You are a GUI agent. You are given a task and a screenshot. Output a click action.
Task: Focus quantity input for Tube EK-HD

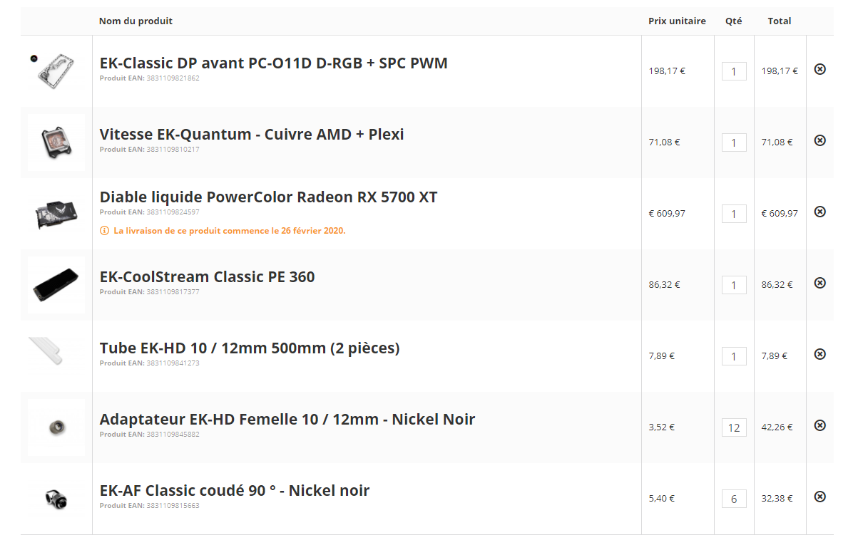point(734,356)
